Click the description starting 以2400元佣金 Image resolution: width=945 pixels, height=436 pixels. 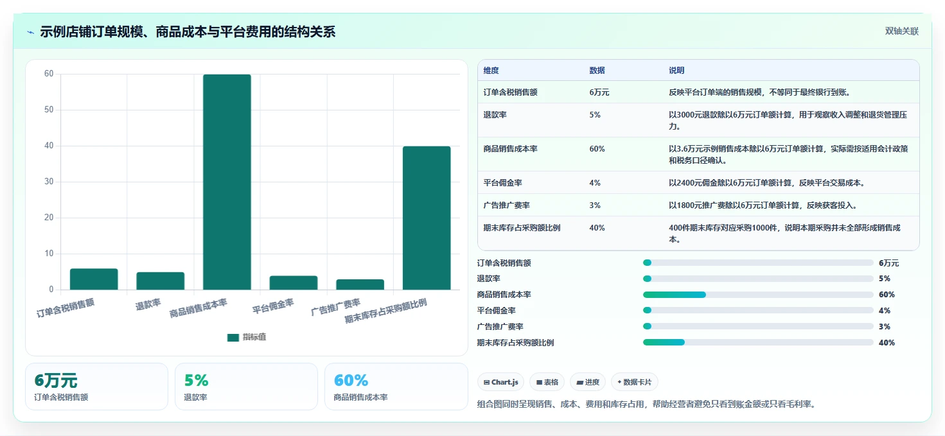[767, 183]
